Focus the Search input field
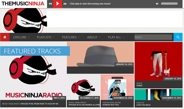Image resolution: width=184 pixels, height=109 pixels. pos(153,37)
